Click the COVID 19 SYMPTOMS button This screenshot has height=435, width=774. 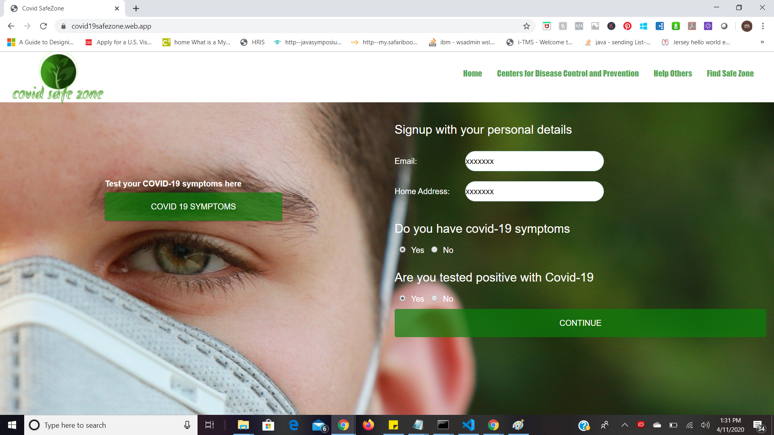(193, 207)
